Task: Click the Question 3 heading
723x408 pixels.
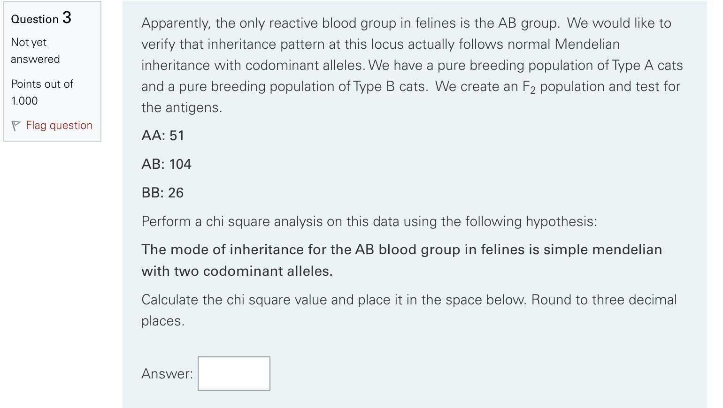Action: tap(41, 19)
